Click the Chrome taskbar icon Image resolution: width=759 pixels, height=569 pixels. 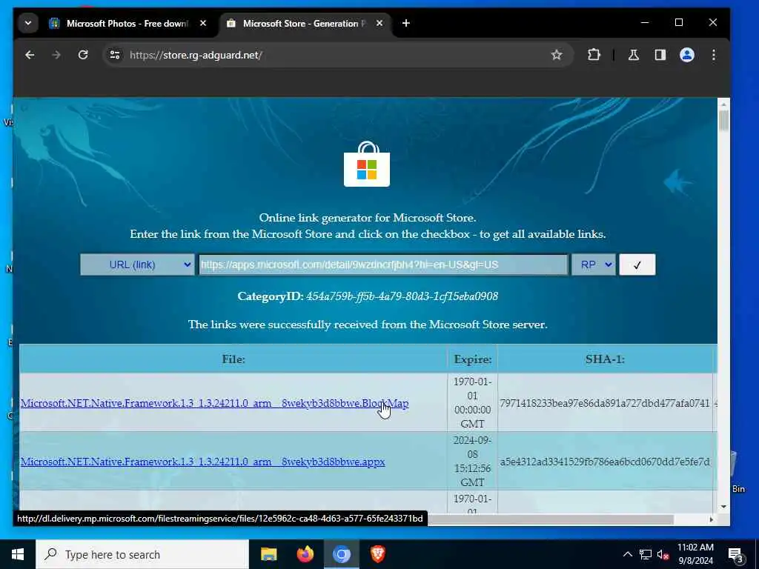tap(341, 554)
